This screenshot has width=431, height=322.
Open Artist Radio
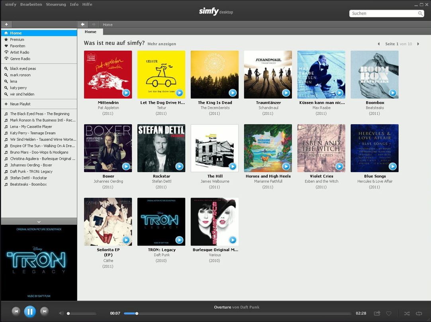tap(39, 52)
